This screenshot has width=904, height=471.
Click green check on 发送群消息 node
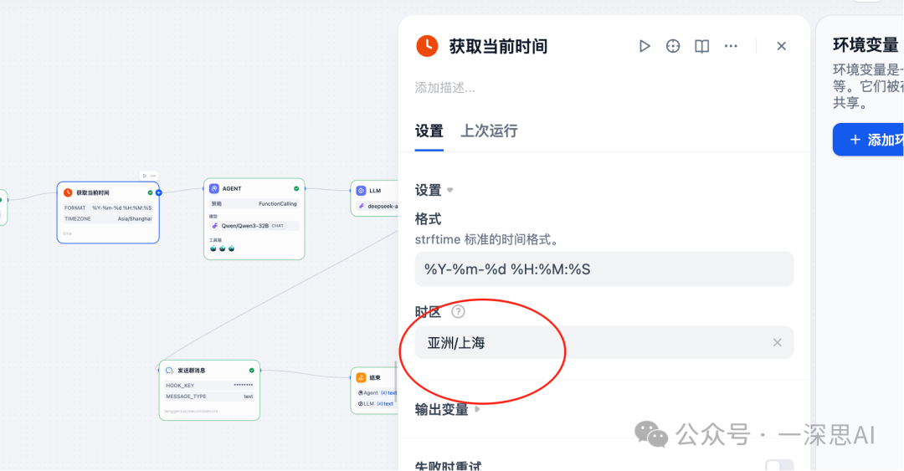pos(251,370)
